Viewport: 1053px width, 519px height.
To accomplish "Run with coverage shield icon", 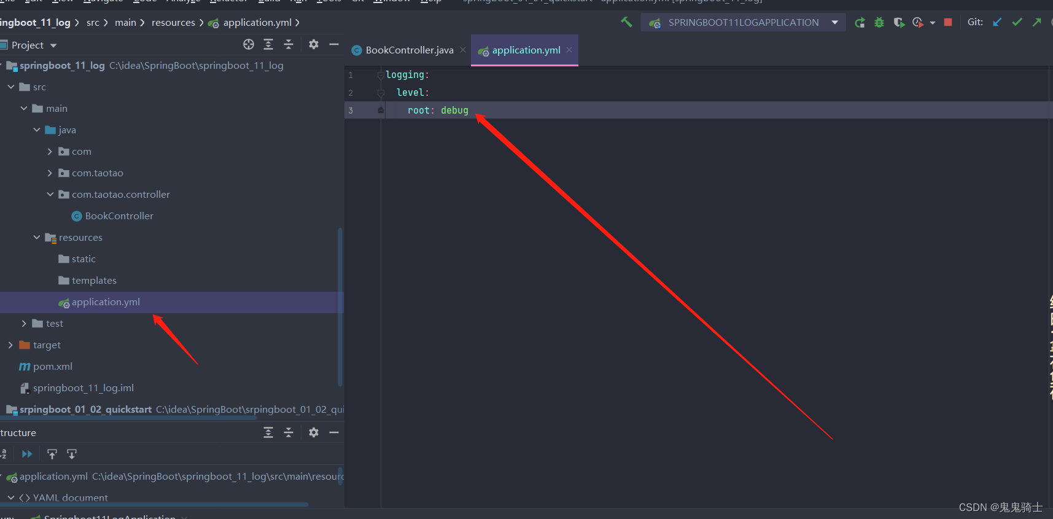I will click(899, 23).
